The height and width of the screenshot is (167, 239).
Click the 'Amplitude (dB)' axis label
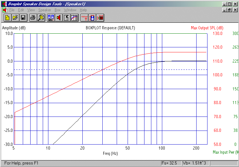14,28
